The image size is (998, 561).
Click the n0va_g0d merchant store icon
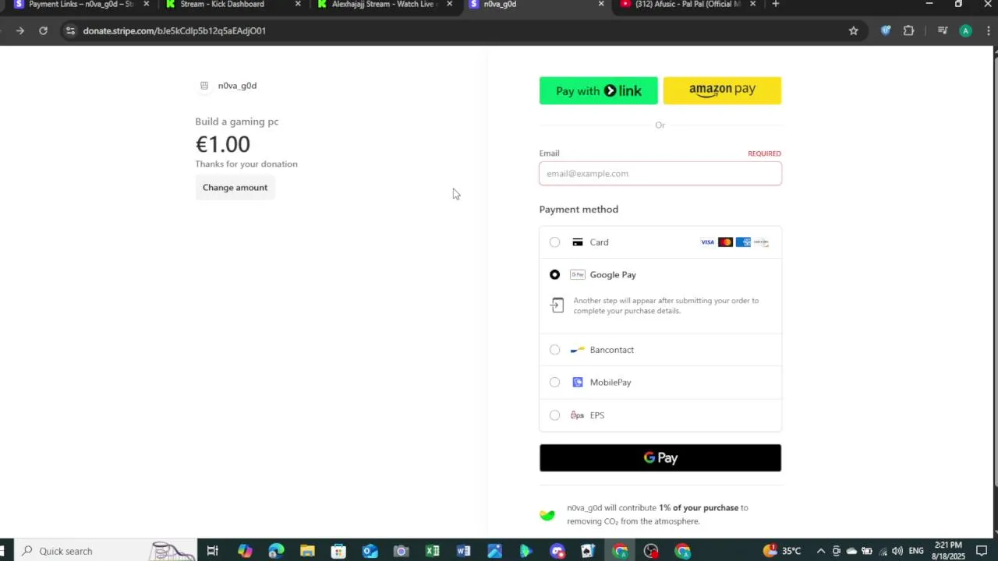click(x=204, y=86)
